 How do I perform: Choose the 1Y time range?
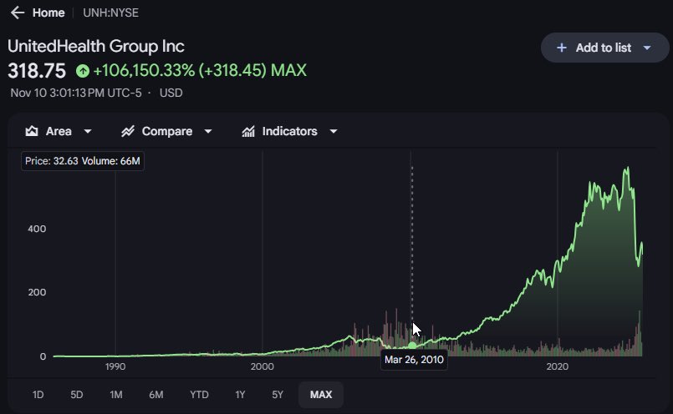240,394
